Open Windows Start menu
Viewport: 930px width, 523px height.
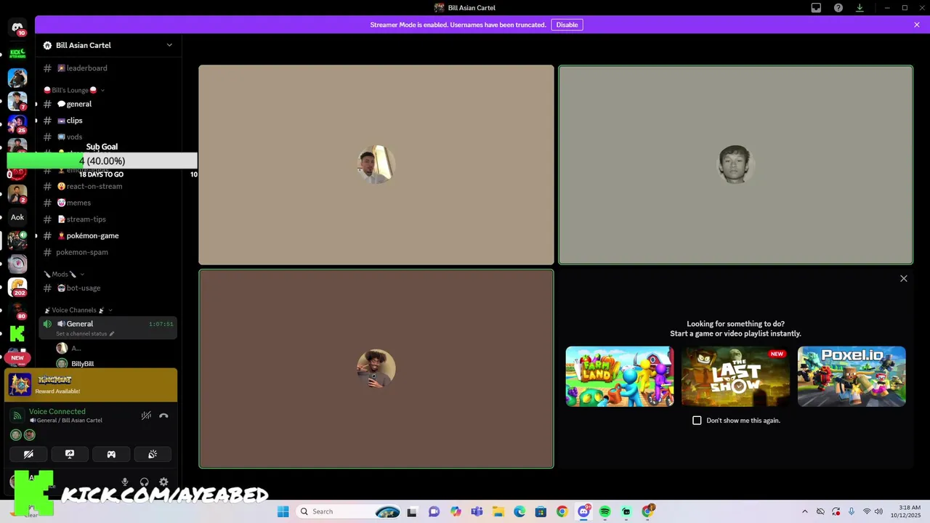283,511
